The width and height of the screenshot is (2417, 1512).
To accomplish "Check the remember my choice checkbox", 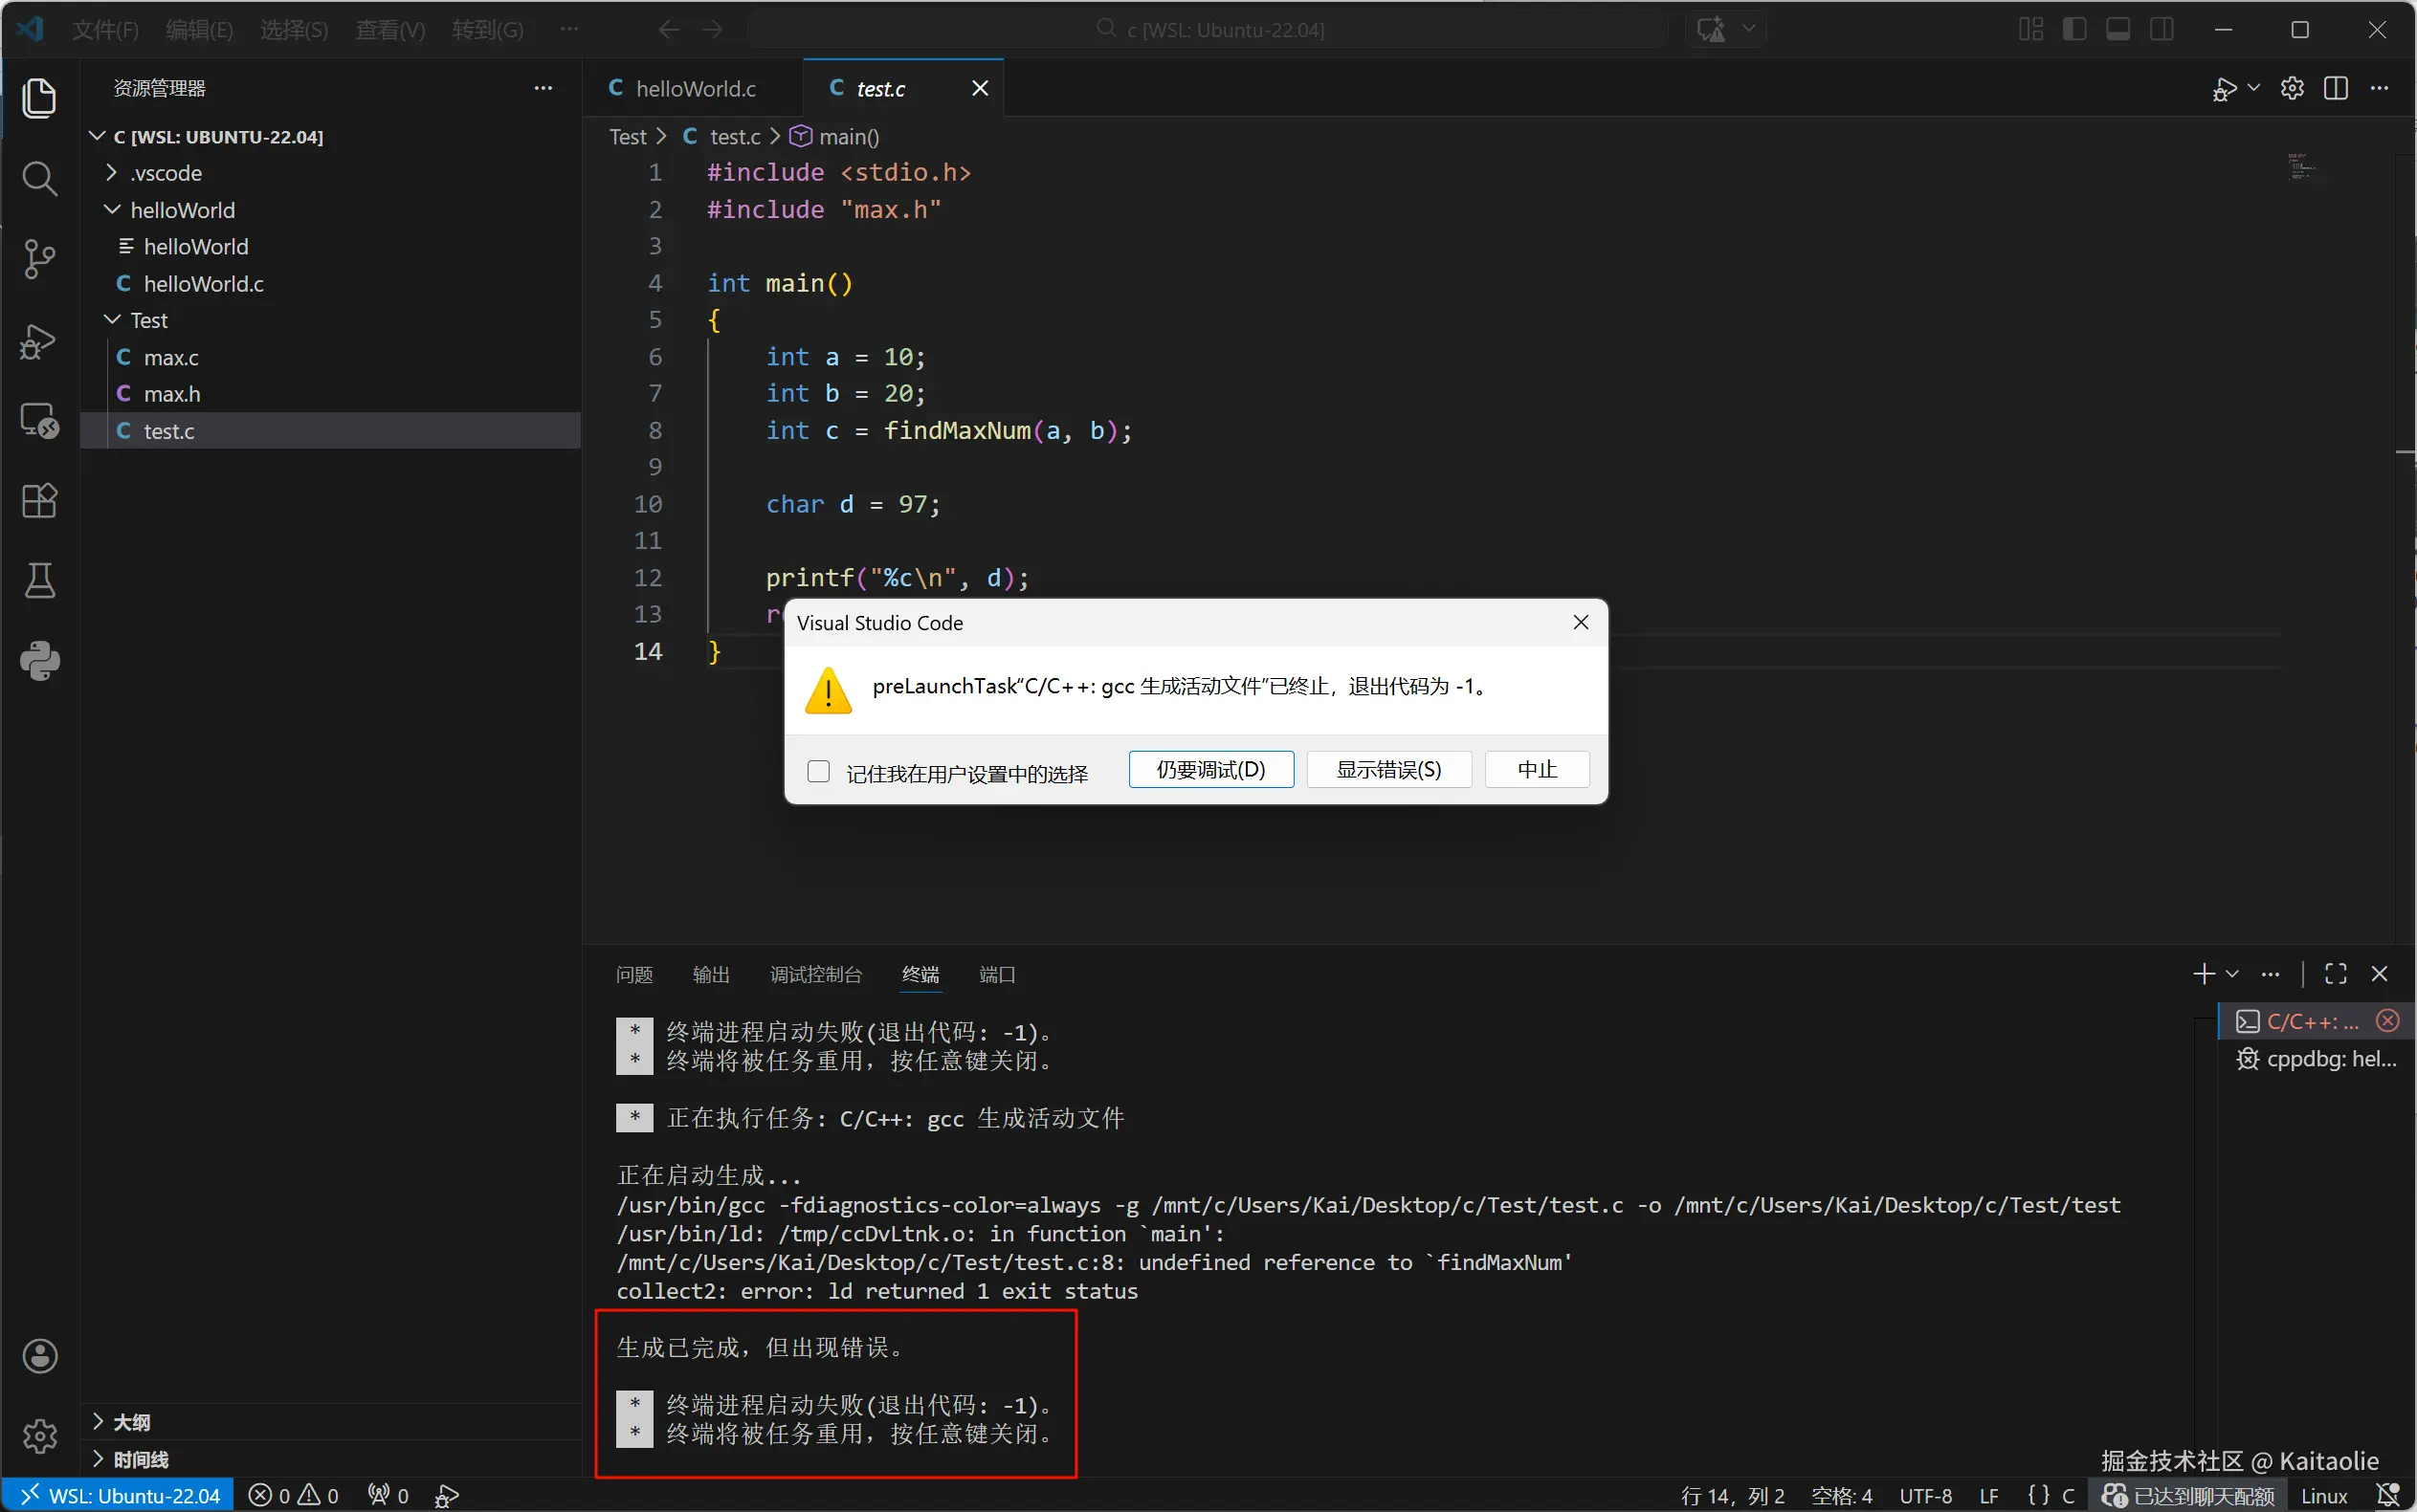I will [818, 772].
